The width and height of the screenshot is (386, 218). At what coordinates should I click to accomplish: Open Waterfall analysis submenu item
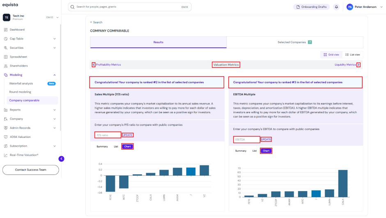21,83
